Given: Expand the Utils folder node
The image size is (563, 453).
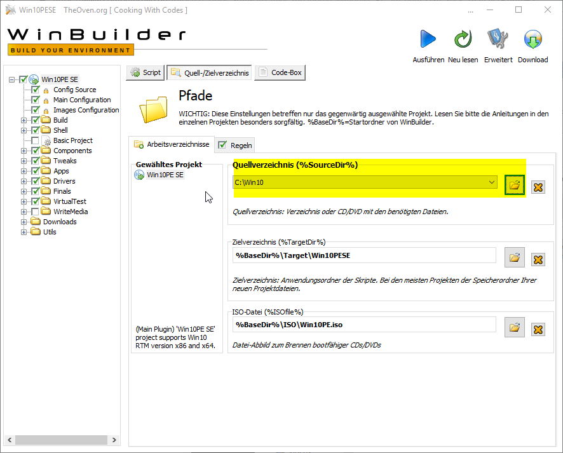Looking at the screenshot, I should point(24,232).
